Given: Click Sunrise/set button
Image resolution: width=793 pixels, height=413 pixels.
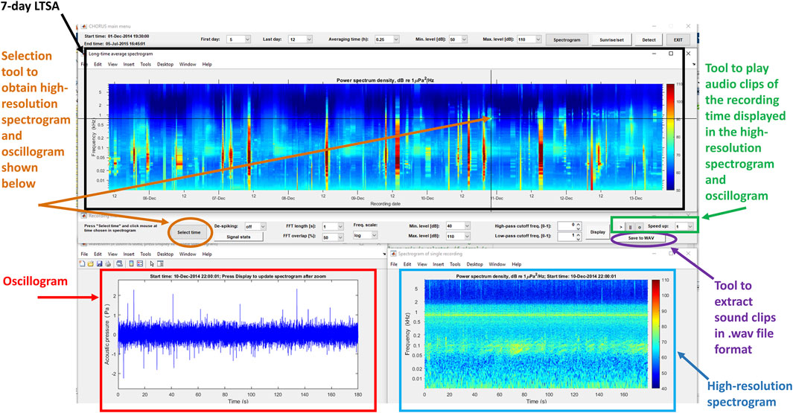Looking at the screenshot, I should 612,39.
